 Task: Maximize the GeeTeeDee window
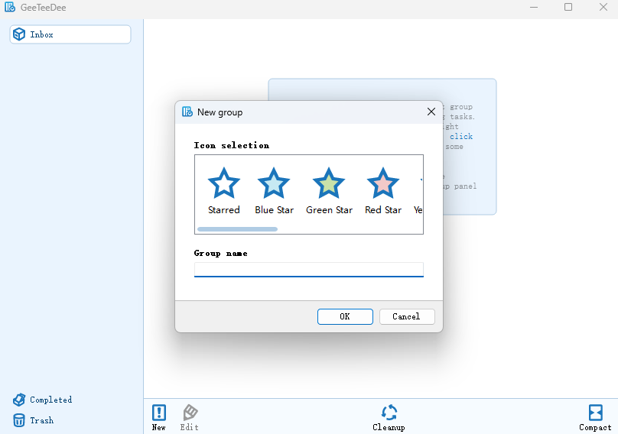(x=568, y=7)
